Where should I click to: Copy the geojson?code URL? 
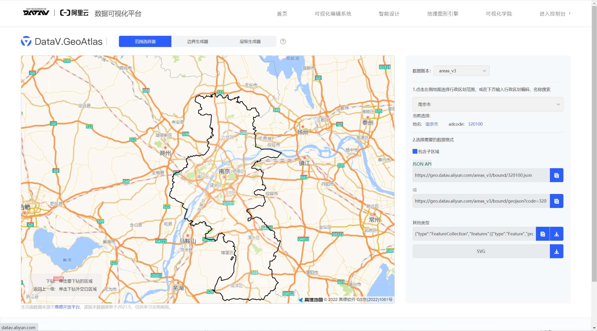556,201
